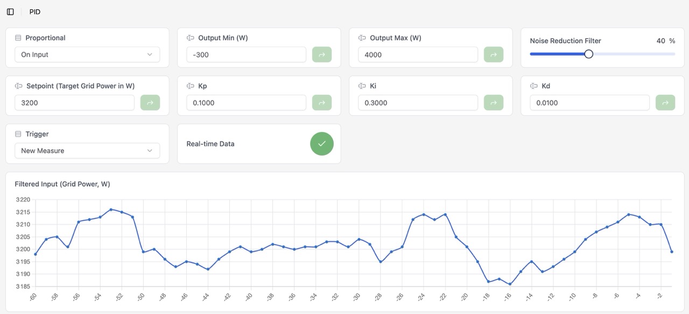
Task: Click the Kp input showing 0.1000
Action: click(246, 103)
